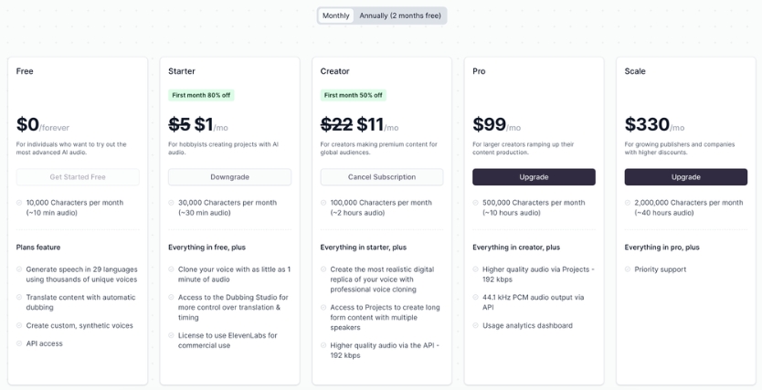The height and width of the screenshot is (390, 762).
Task: Click check icon beside 500,000 Characters per month
Action: [475, 203]
